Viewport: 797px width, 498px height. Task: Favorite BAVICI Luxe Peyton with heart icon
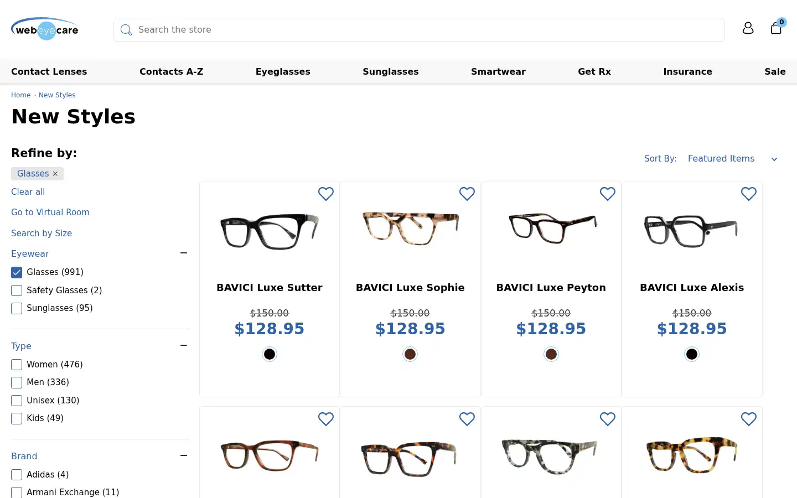click(608, 194)
